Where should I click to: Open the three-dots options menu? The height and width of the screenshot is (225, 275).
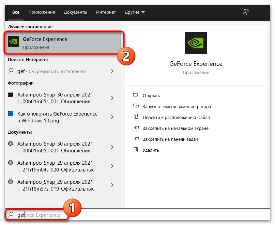[x=260, y=12]
